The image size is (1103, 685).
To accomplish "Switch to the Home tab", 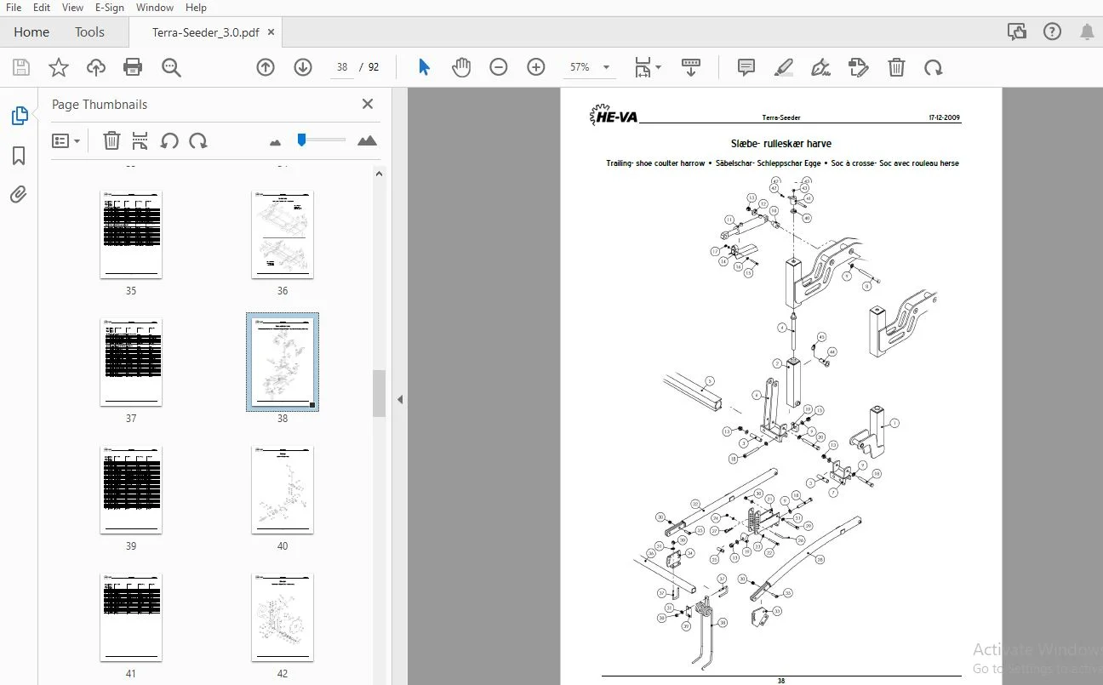I will 31,32.
